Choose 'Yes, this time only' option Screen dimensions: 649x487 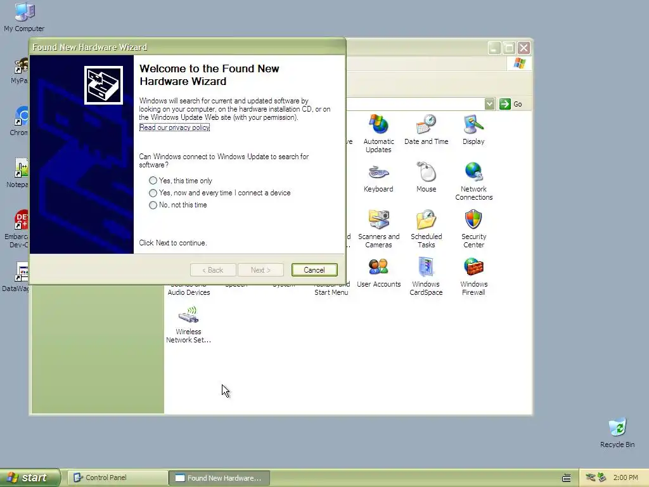(x=181, y=181)
